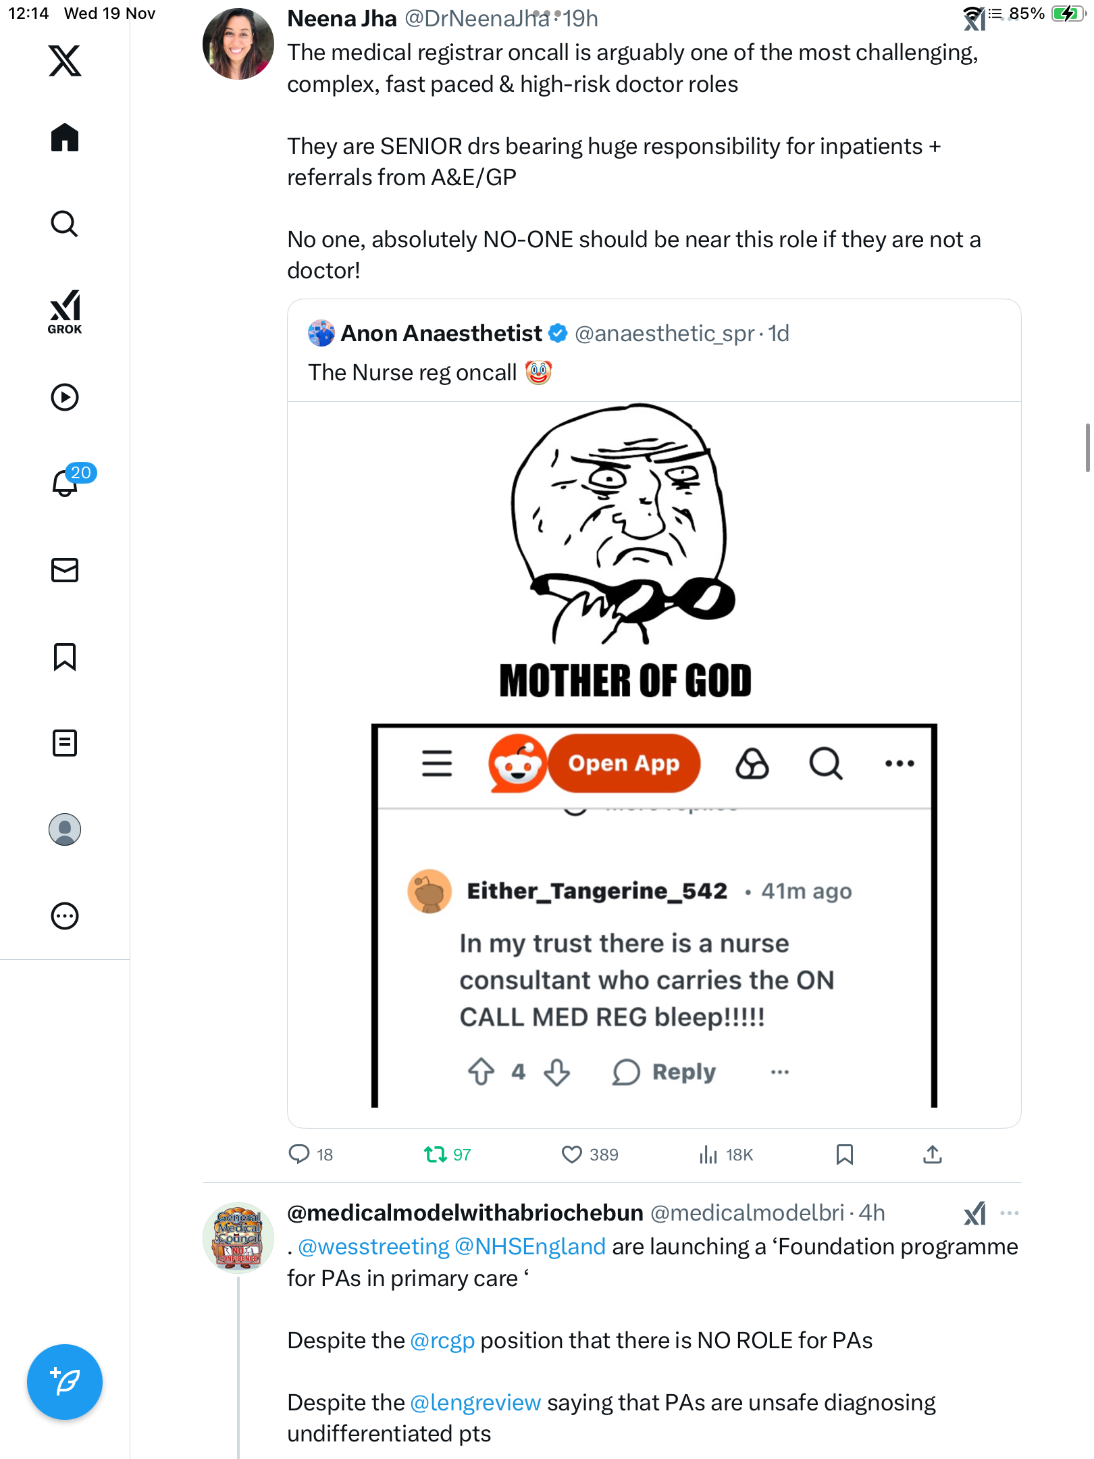Open the Bookmarks sidebar icon
This screenshot has height=1459, width=1094.
click(x=65, y=657)
